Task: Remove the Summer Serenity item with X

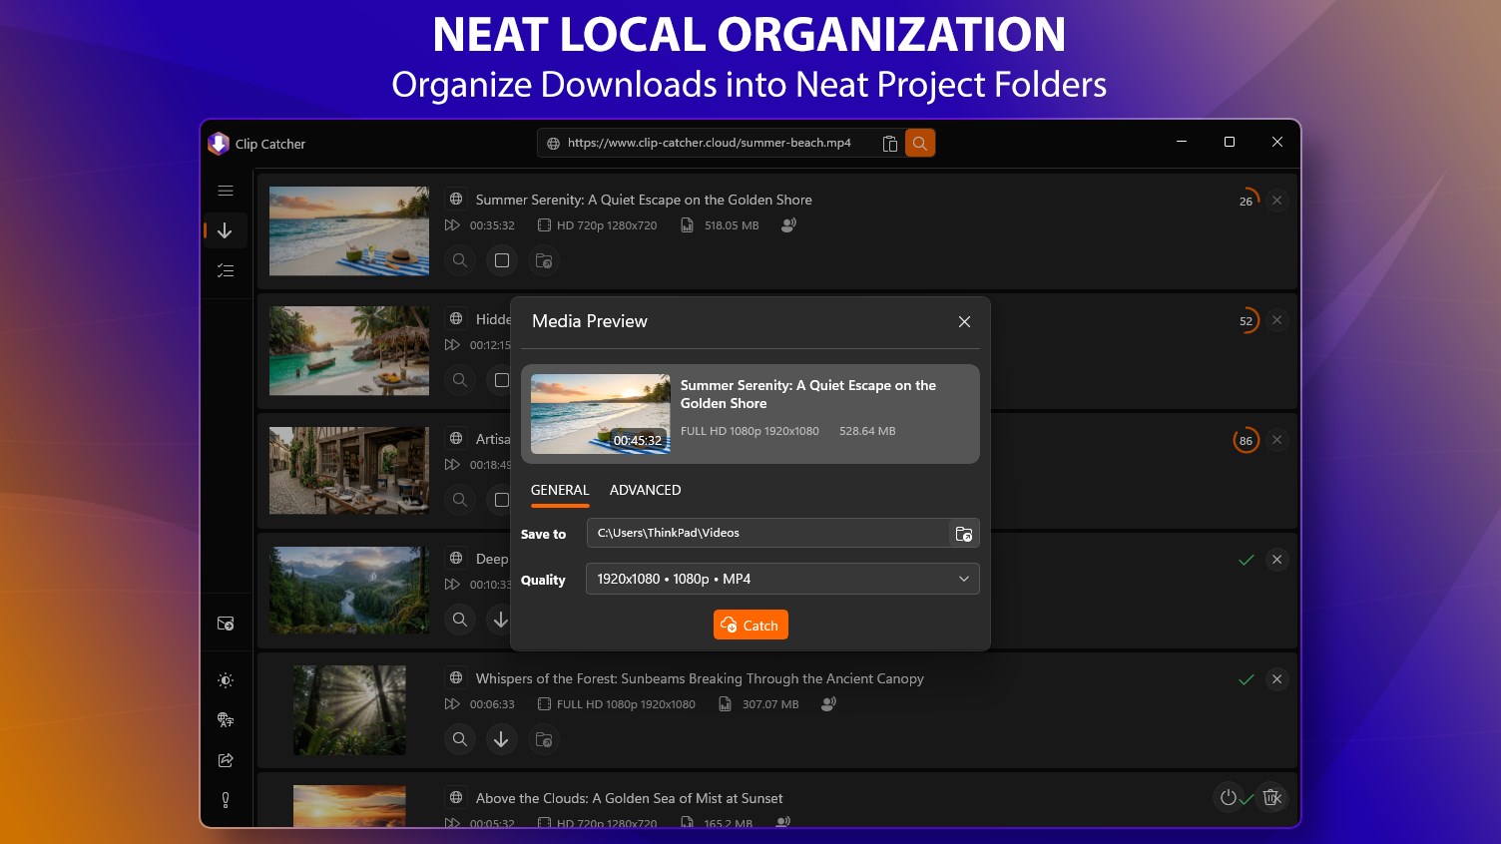Action: click(1276, 201)
